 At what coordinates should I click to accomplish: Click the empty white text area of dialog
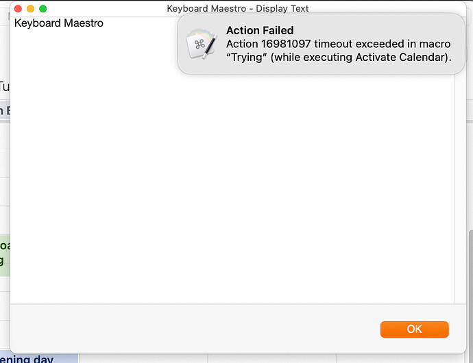coord(232,181)
